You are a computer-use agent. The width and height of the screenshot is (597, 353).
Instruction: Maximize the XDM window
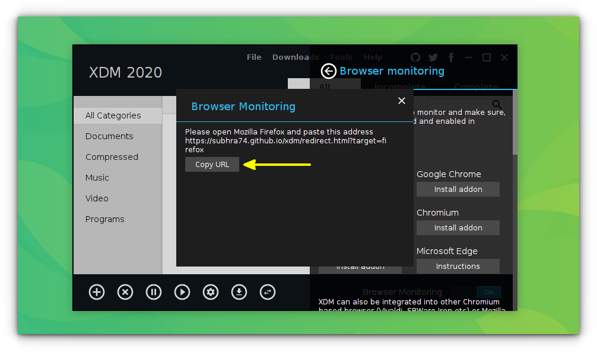coord(487,57)
